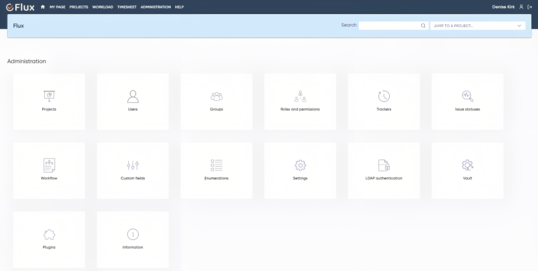This screenshot has width=538, height=271.
Task: Open the Settings gear icon
Action: point(300,166)
